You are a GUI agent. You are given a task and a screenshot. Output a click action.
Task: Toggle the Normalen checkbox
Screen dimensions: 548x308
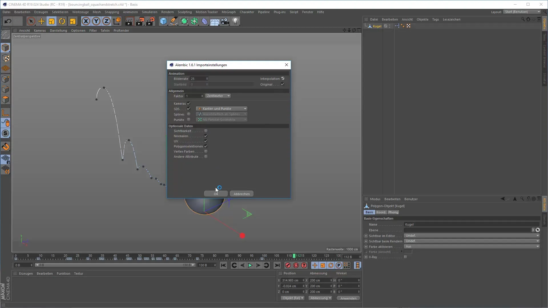coord(206,136)
